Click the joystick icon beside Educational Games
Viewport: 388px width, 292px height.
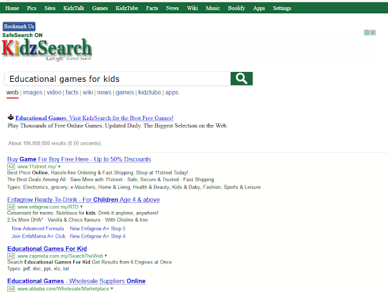tap(11, 117)
